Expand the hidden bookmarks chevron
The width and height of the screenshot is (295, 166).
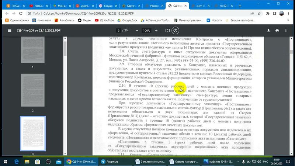point(288,20)
